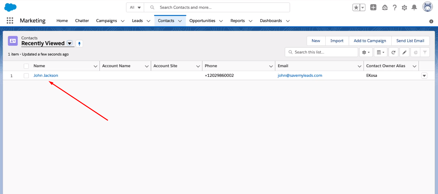Open the Salesforce cloud logo home
The image size is (438, 194).
[10, 7]
